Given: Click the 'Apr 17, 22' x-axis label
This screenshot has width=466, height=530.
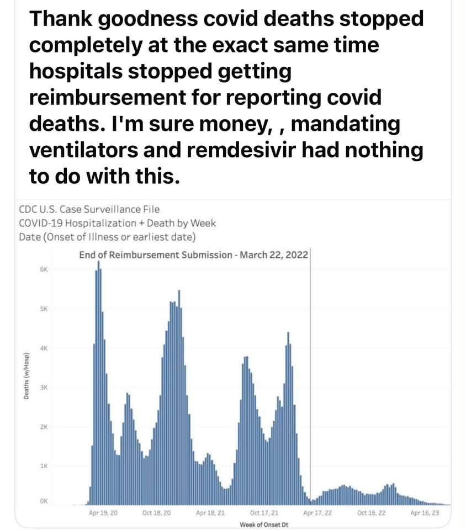Looking at the screenshot, I should pyautogui.click(x=317, y=513).
